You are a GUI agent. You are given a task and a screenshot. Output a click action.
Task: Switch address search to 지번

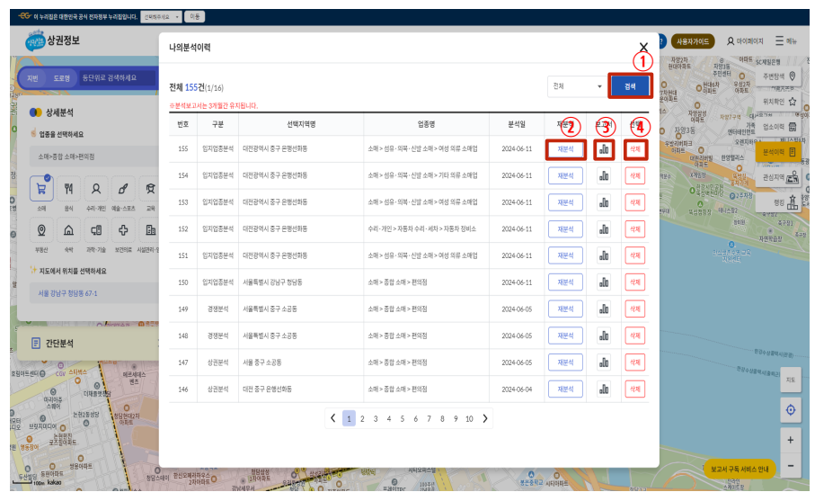32,78
